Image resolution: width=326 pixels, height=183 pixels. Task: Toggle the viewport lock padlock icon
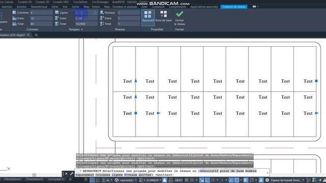pyautogui.click(x=165, y=180)
